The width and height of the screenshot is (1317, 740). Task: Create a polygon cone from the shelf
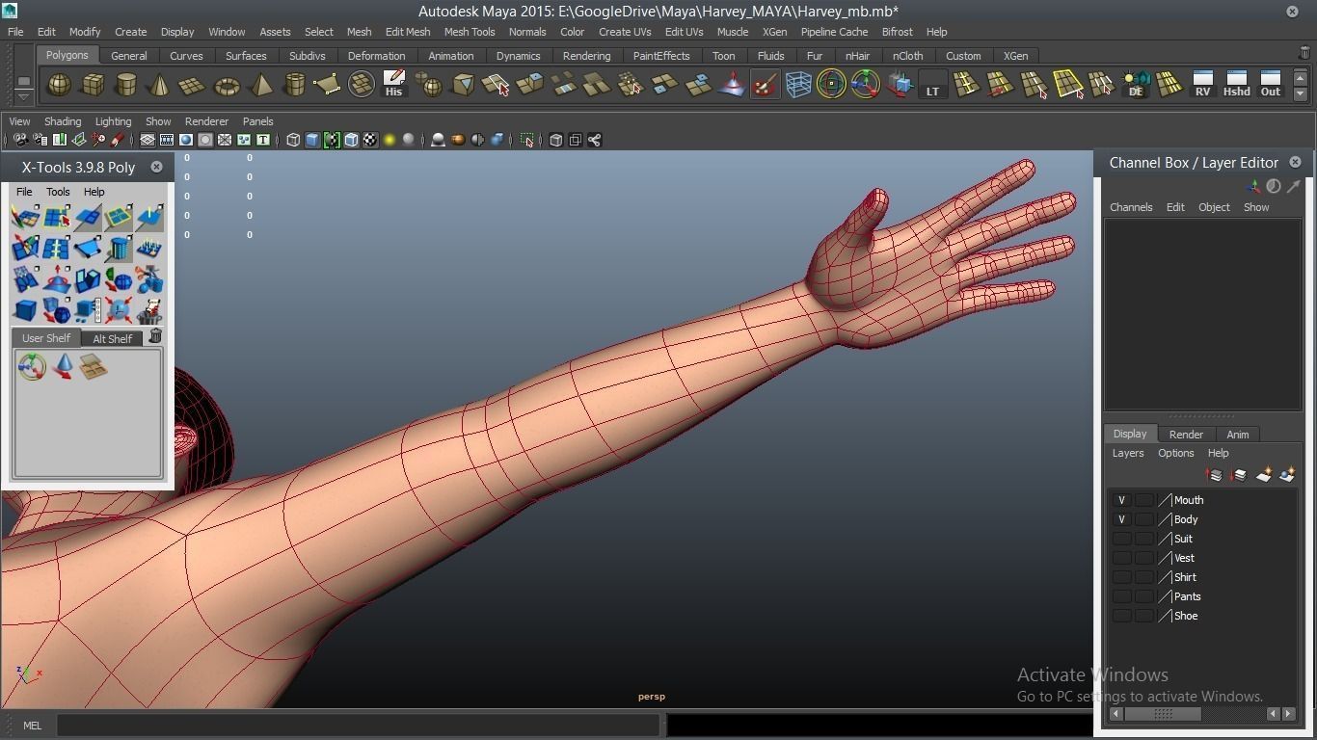pyautogui.click(x=159, y=85)
